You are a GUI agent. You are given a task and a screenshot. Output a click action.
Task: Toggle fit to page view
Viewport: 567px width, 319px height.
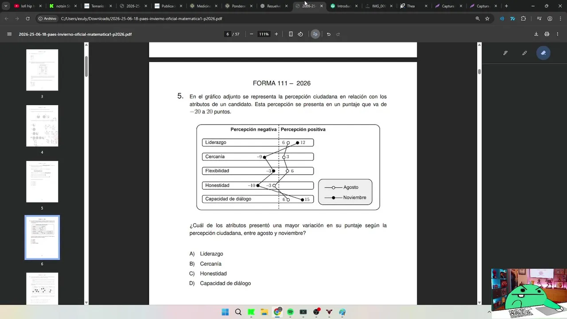[291, 34]
